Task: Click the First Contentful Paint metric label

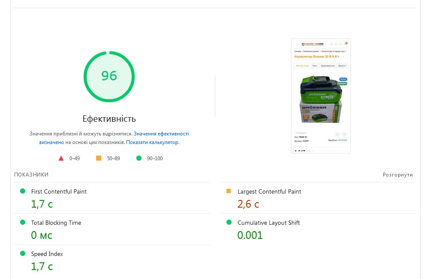Action: pyautogui.click(x=59, y=191)
